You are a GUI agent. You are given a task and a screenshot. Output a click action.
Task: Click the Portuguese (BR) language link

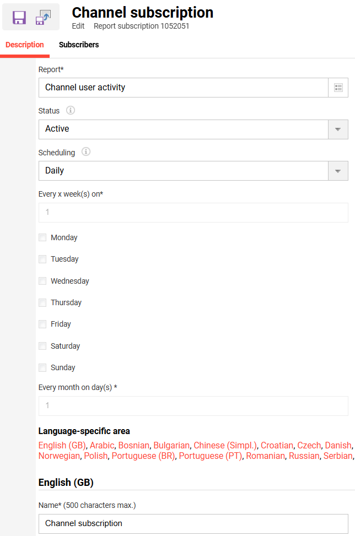[x=143, y=456]
